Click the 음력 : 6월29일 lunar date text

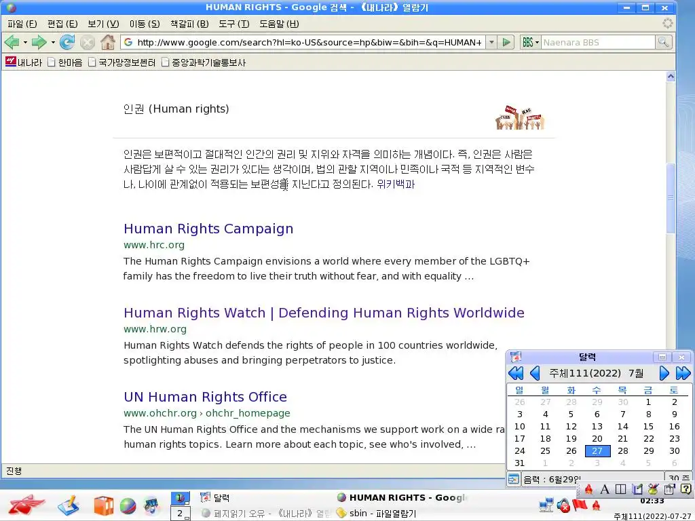[x=552, y=479]
